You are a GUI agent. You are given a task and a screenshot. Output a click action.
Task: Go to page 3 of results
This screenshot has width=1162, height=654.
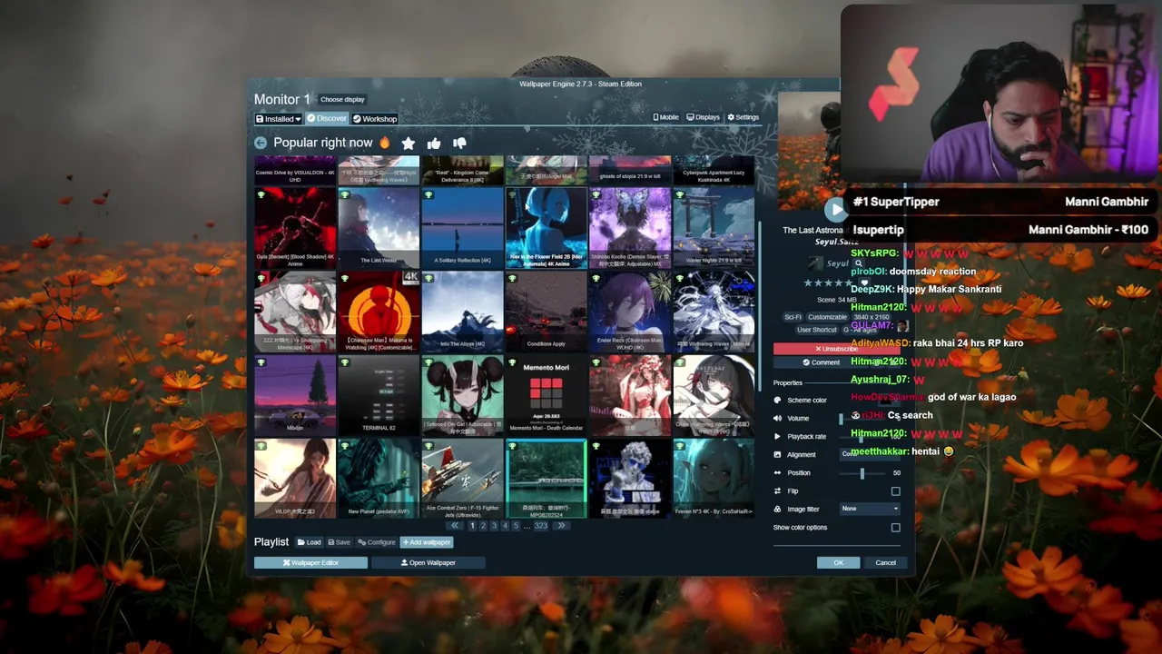point(494,526)
